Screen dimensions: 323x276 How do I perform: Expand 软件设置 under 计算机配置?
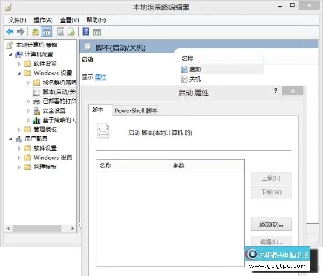pos(19,64)
